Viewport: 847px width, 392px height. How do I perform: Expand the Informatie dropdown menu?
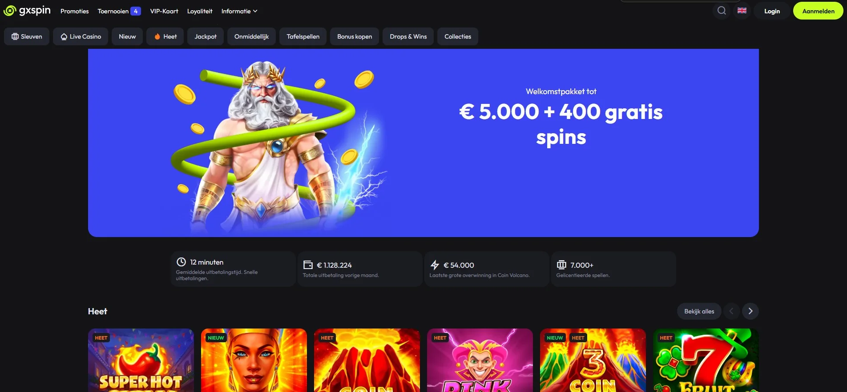(239, 11)
